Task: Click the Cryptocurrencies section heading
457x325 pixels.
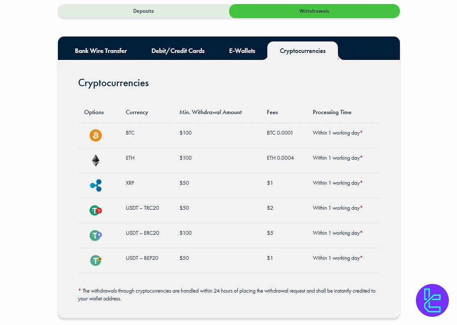Action: 113,83
